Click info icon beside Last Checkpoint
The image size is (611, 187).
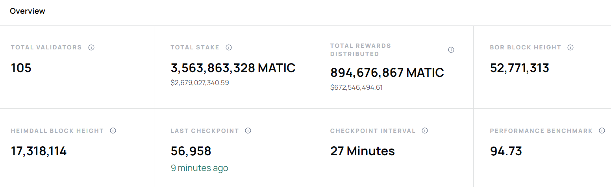(x=248, y=131)
